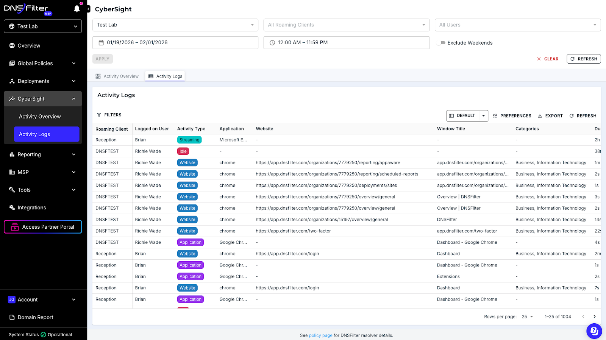Open the notifications bell
The width and height of the screenshot is (606, 340).
tap(77, 9)
